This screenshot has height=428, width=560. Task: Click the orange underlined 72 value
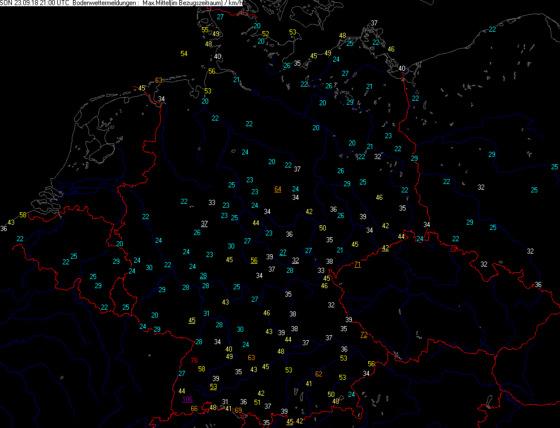364,335
